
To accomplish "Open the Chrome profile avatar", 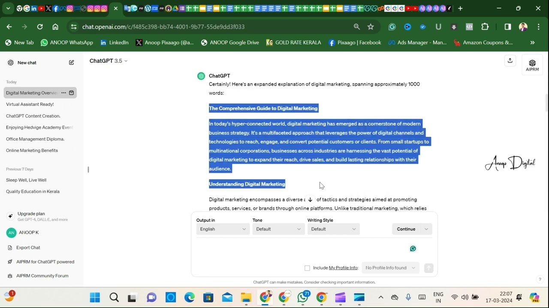I will 523,27.
